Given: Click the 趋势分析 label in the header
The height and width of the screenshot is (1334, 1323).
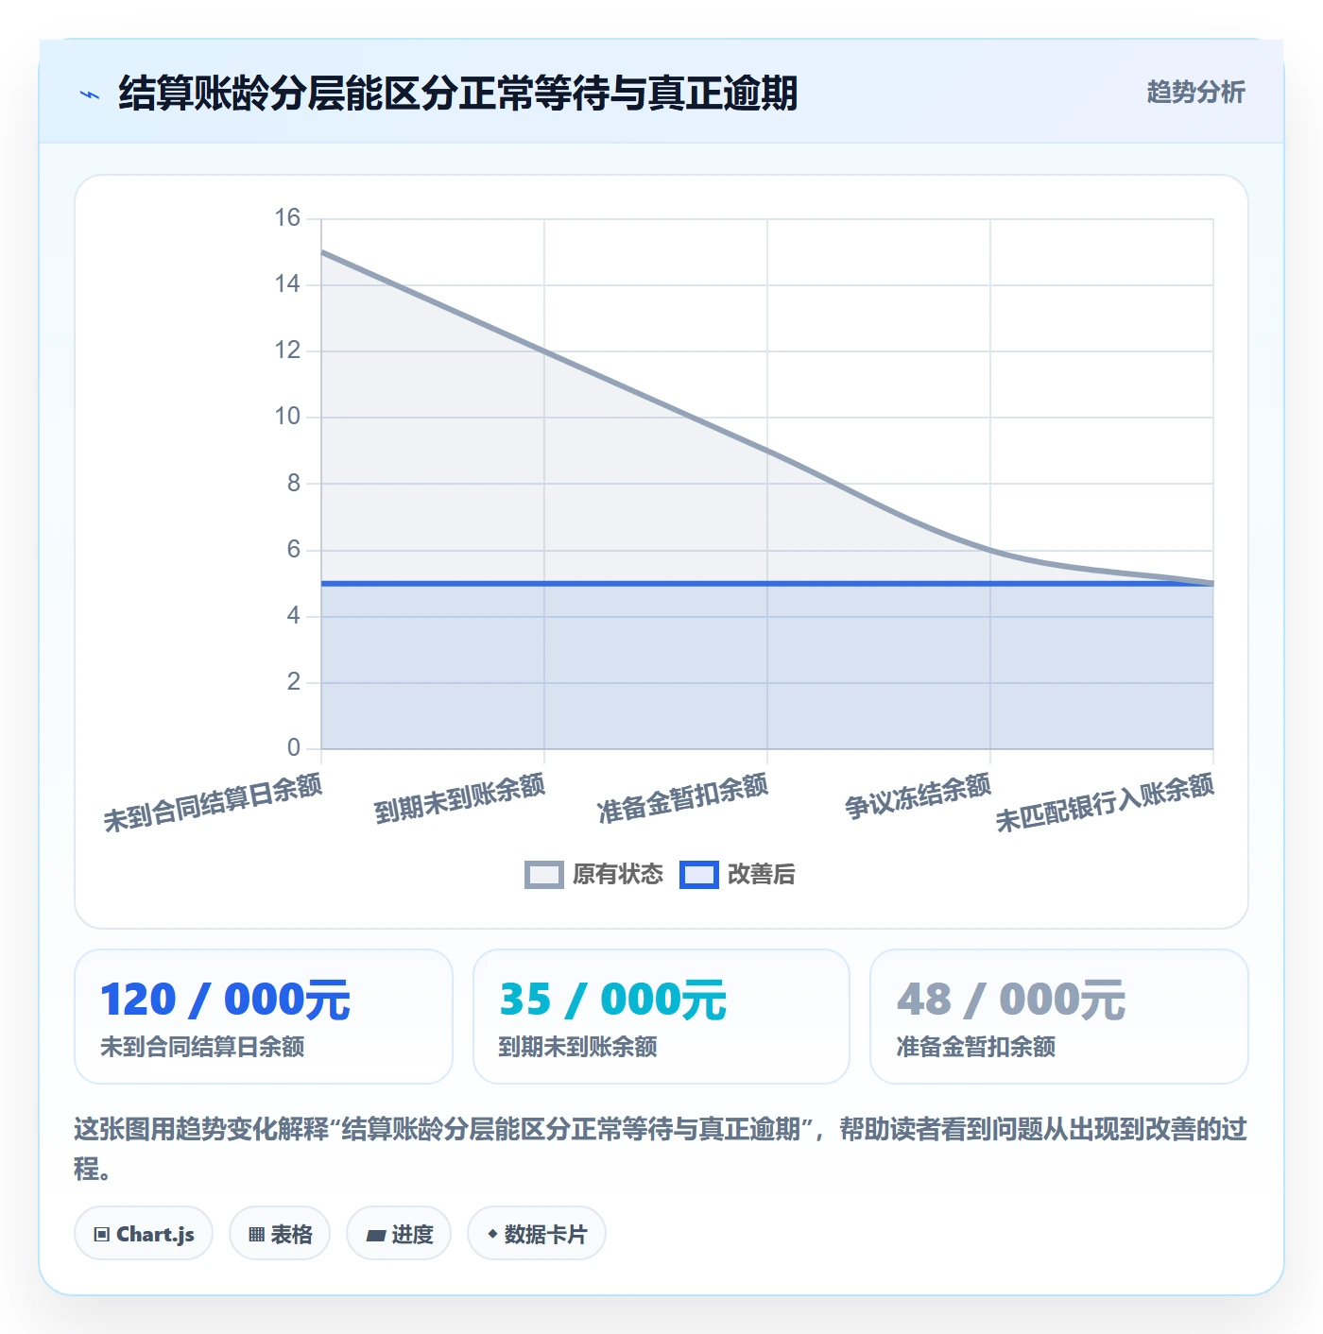Looking at the screenshot, I should coord(1195,93).
